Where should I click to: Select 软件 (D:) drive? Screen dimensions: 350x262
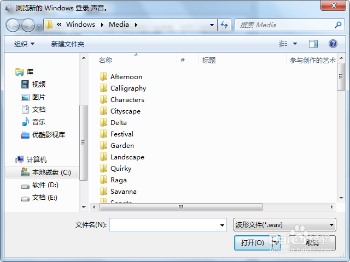click(x=39, y=185)
